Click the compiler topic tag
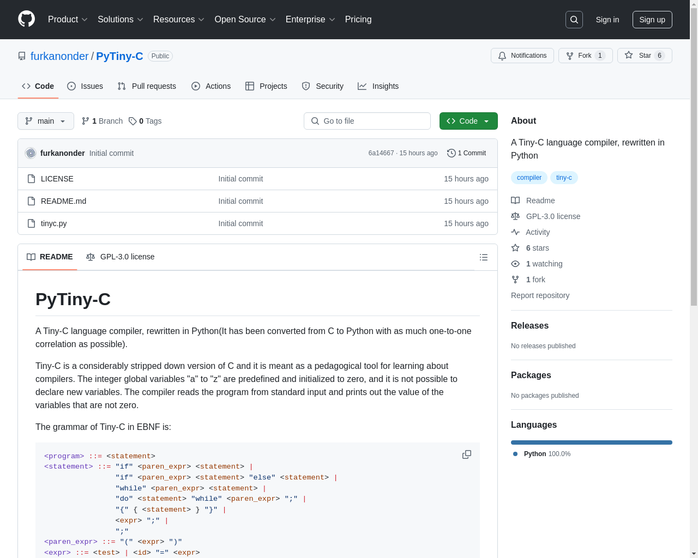The width and height of the screenshot is (698, 558). pos(529,178)
